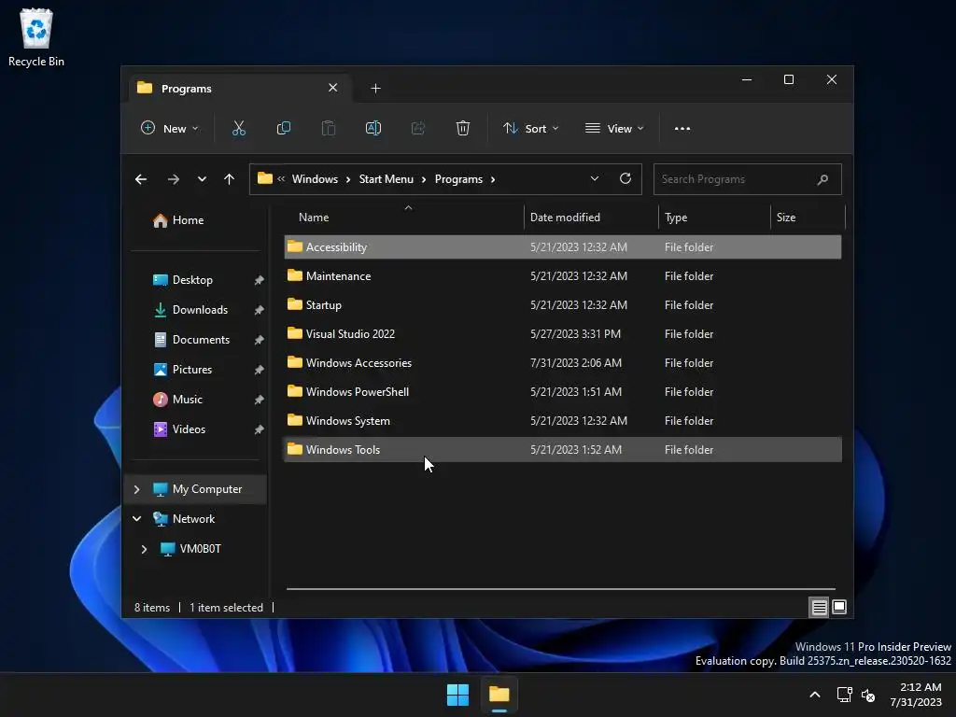956x717 pixels.
Task: Select the Maintenance folder
Action: [563, 276]
